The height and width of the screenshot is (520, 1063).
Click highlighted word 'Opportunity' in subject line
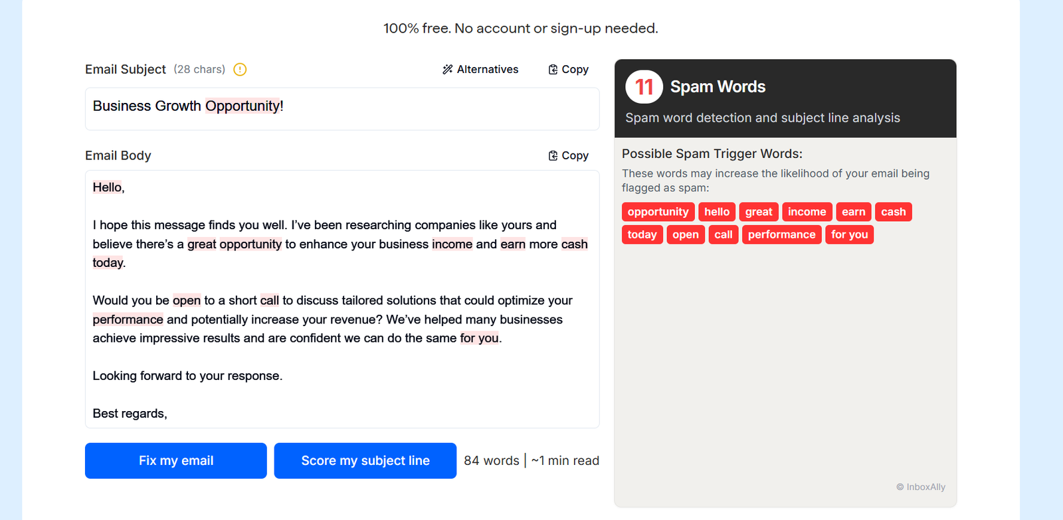242,106
